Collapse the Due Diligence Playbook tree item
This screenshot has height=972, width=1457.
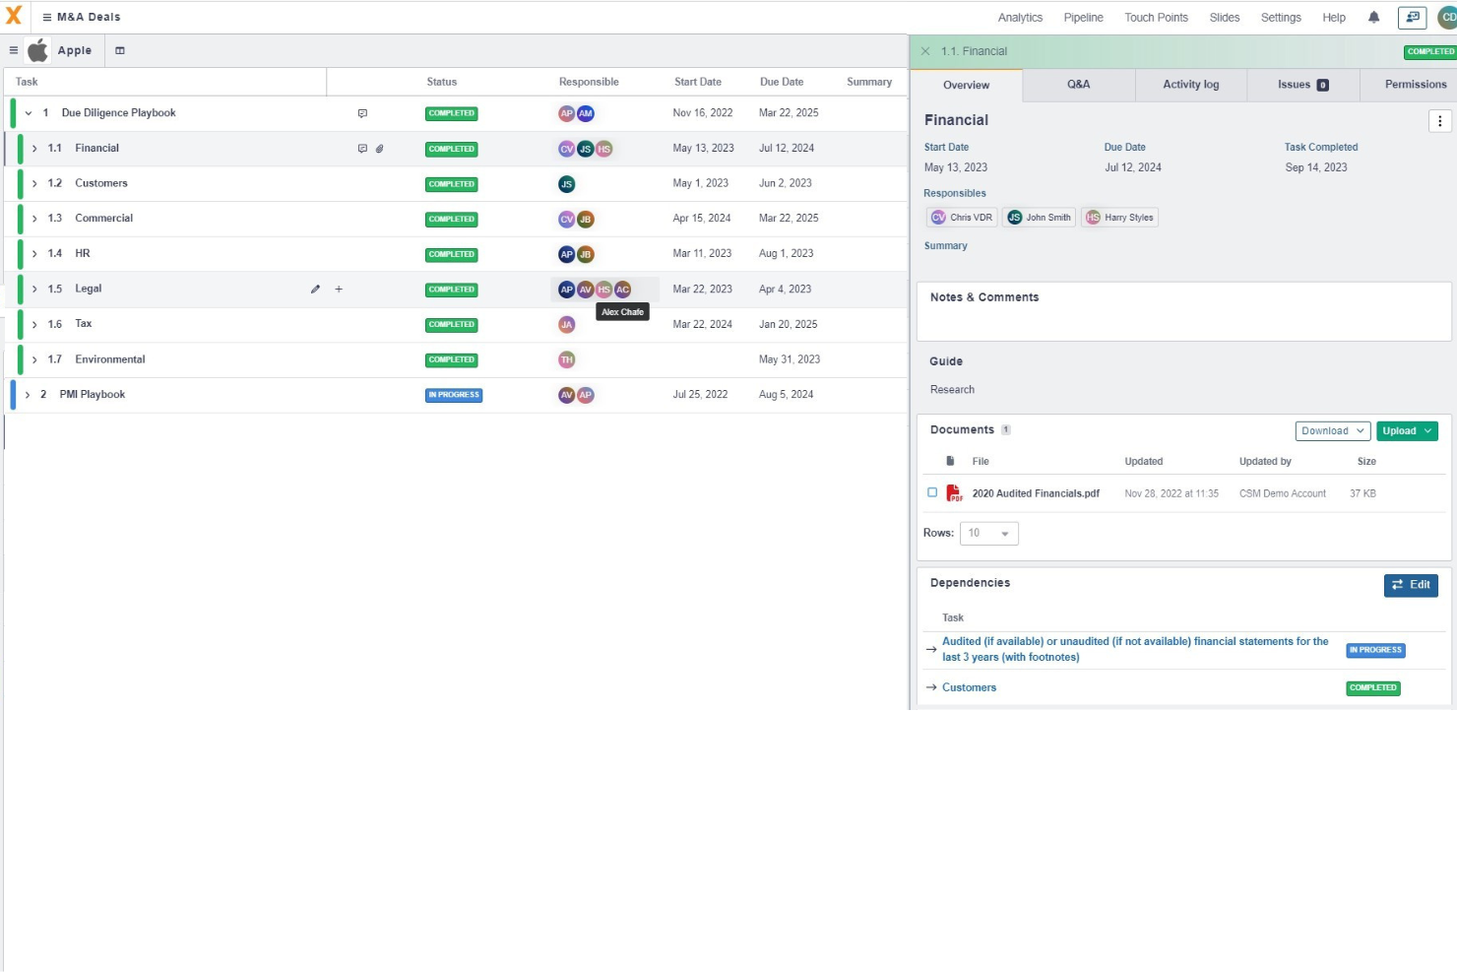[28, 112]
